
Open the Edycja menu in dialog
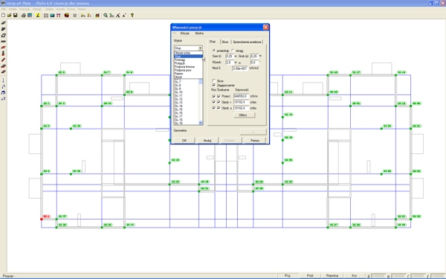pos(184,33)
